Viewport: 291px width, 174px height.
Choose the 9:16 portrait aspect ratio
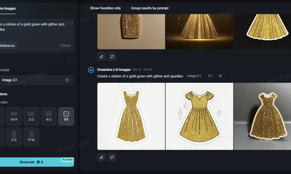click(x=31, y=136)
